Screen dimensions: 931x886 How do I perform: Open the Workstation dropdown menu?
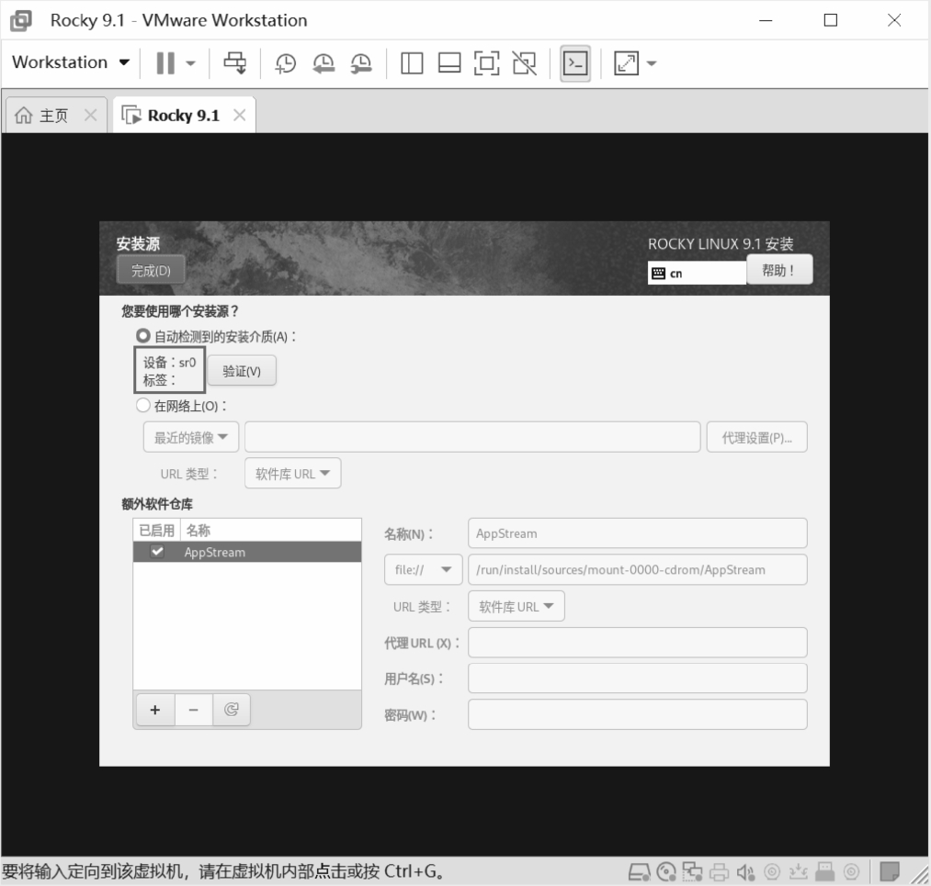click(71, 62)
